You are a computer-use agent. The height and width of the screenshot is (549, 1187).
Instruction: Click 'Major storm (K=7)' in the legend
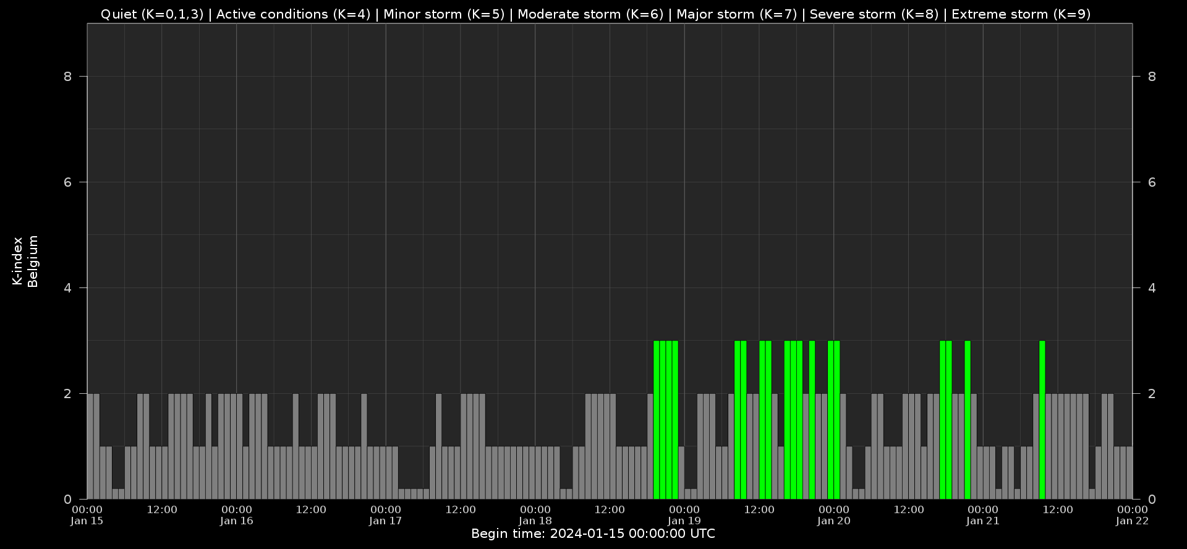click(x=737, y=14)
